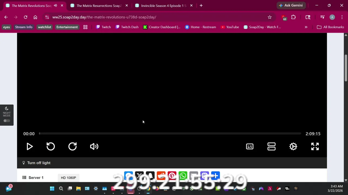Play the Matrix Revolutions video
Screen dimensions: 348x195
[x=30, y=147]
